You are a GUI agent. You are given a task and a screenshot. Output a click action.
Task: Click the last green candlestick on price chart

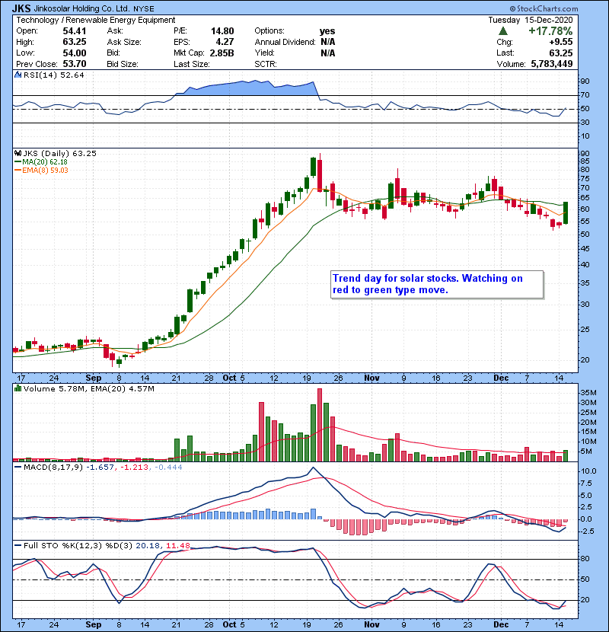(566, 212)
